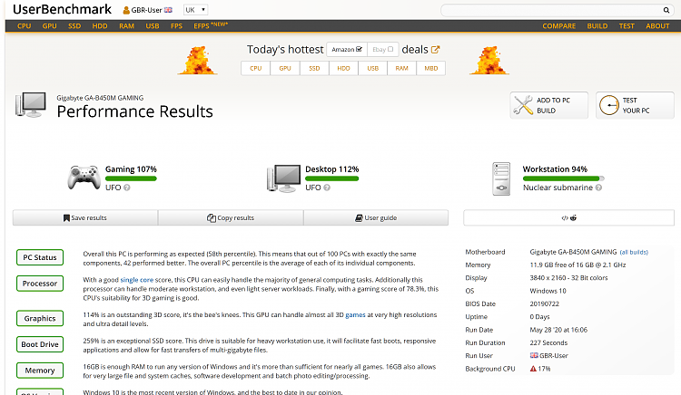Viewport: 681px width, 395px height.
Task: Click the Desktop 112% green bar
Action: pyautogui.click(x=331, y=178)
